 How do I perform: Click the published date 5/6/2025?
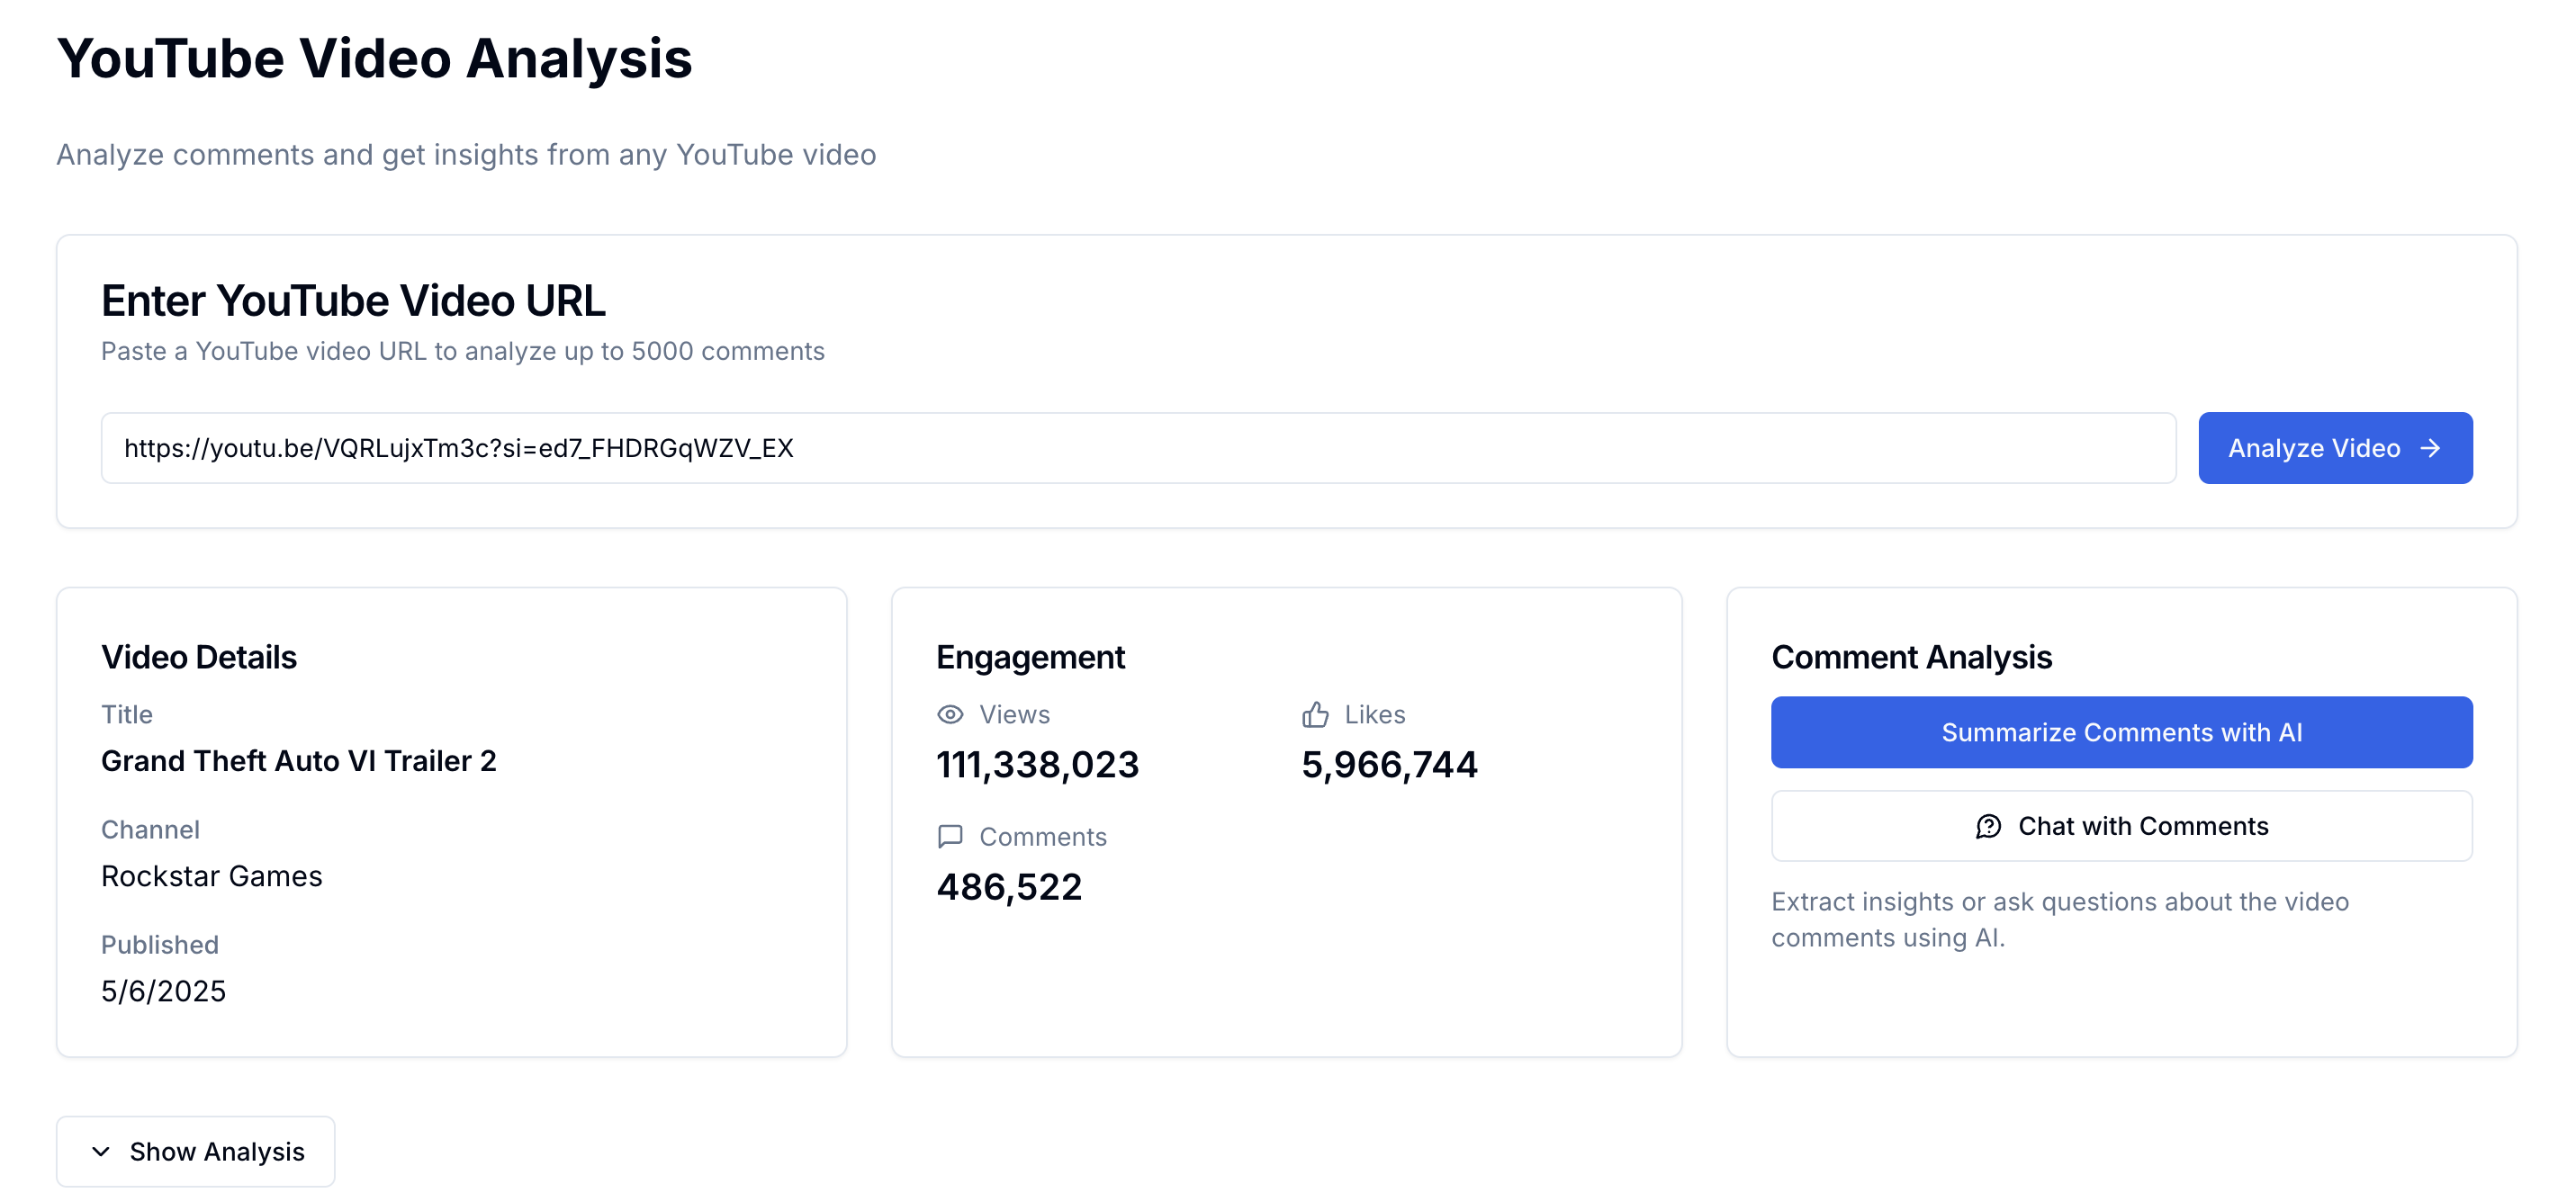pyautogui.click(x=164, y=991)
